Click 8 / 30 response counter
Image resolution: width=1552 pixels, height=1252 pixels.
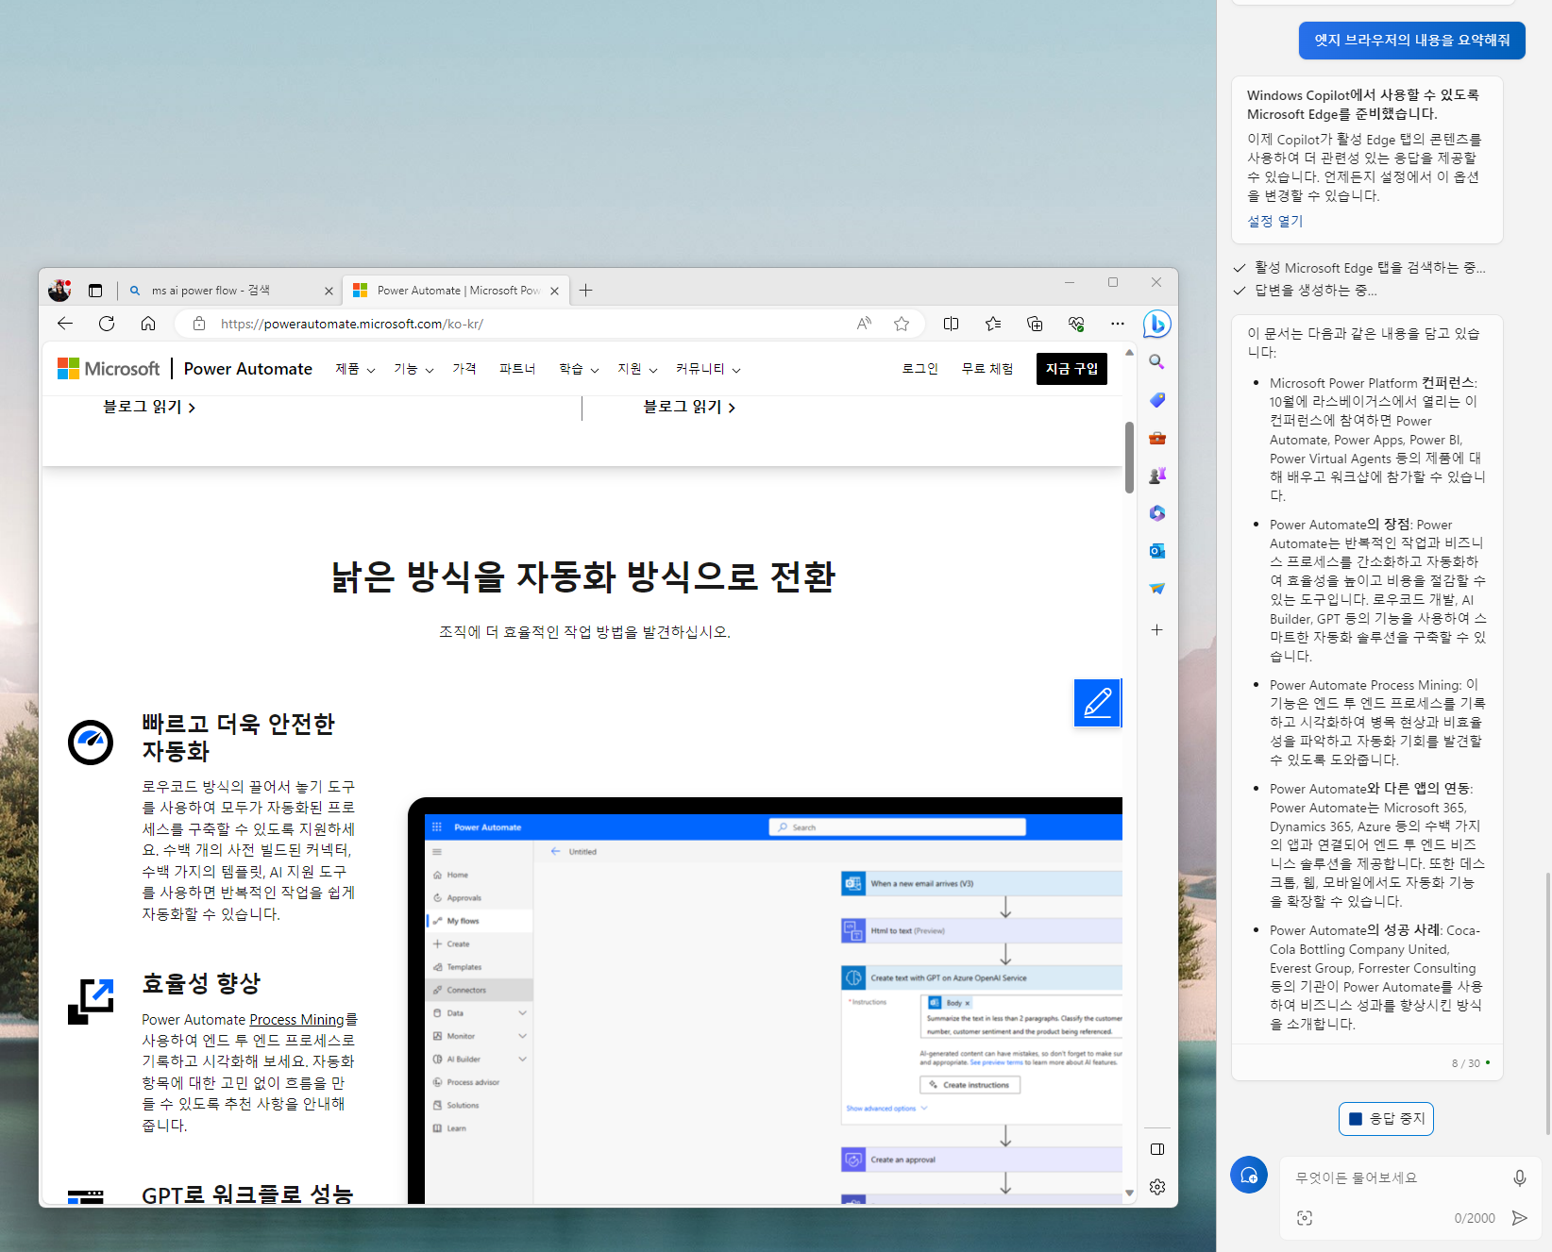pyautogui.click(x=1466, y=1063)
